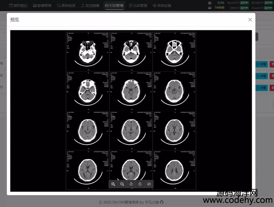Select the bottom-right CT slice on the film
The image size is (274, 207).
pyautogui.click(x=174, y=170)
